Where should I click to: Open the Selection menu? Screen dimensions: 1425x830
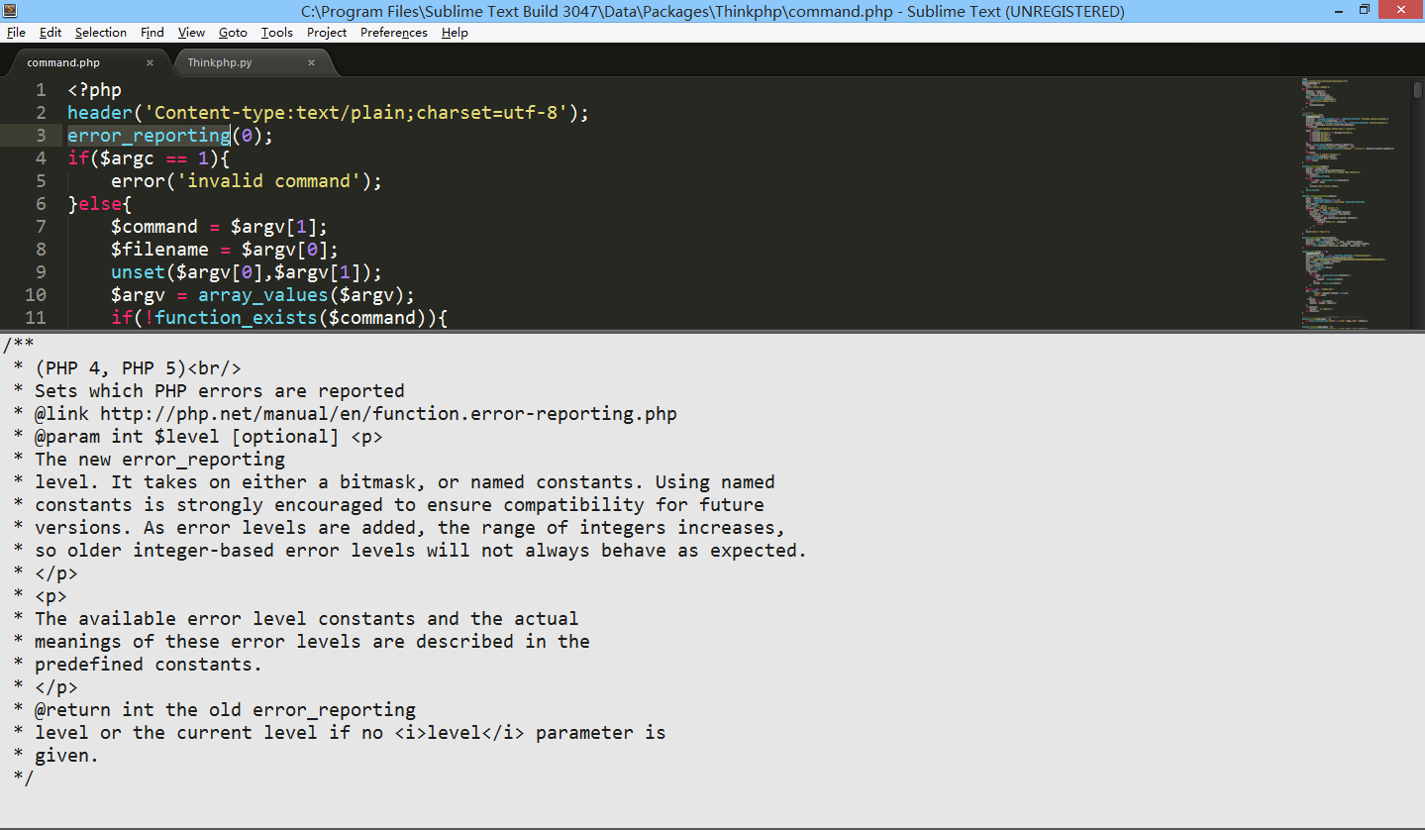pos(101,33)
